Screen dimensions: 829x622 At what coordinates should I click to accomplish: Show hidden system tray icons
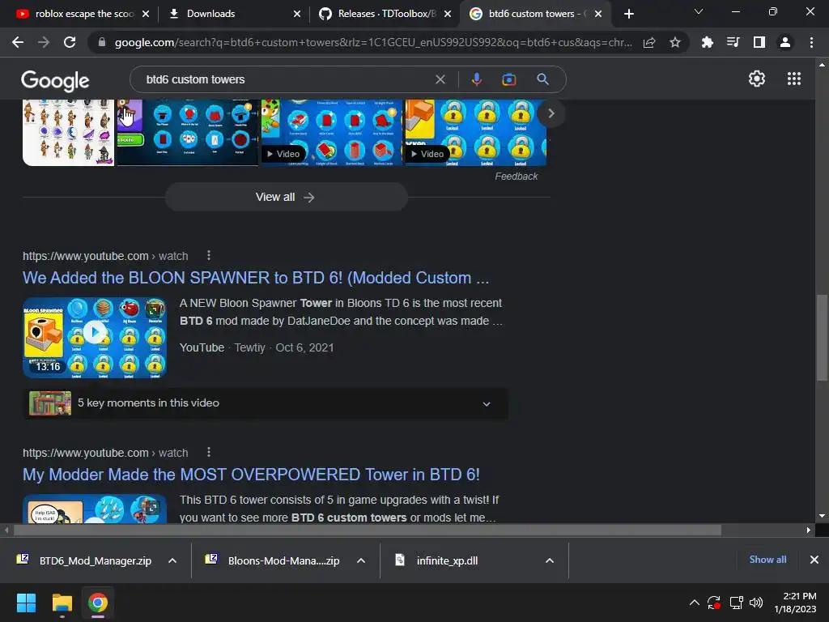pos(694,603)
